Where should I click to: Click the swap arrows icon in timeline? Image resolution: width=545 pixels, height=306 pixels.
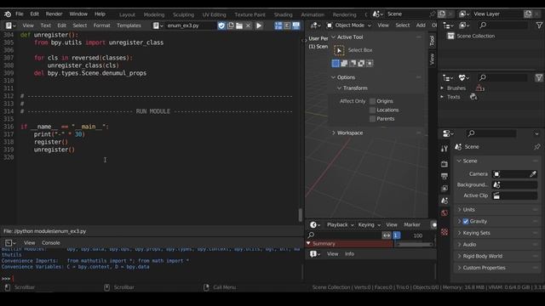click(x=387, y=235)
